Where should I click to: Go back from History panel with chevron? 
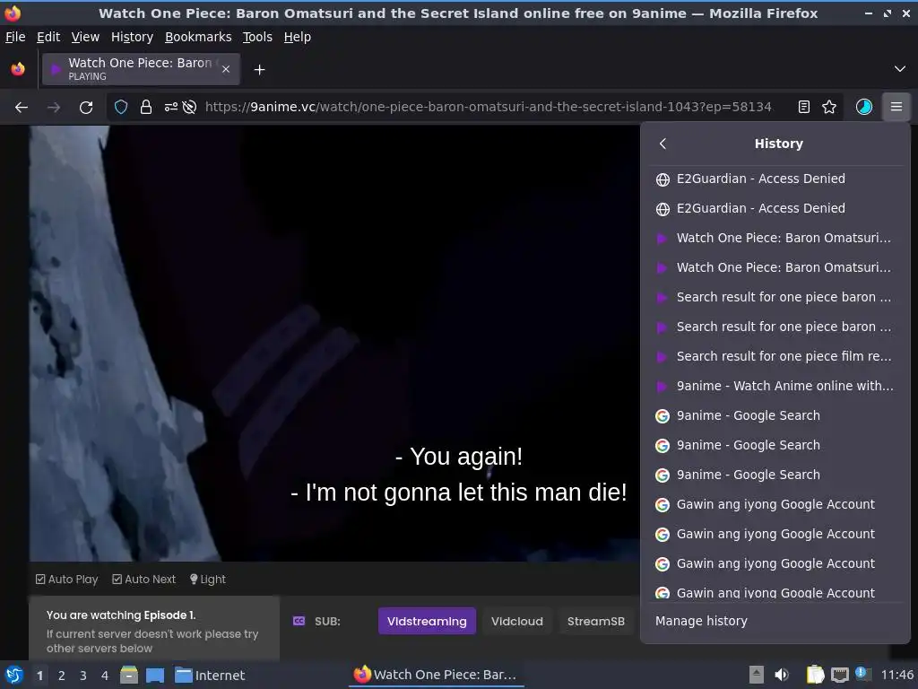663,144
